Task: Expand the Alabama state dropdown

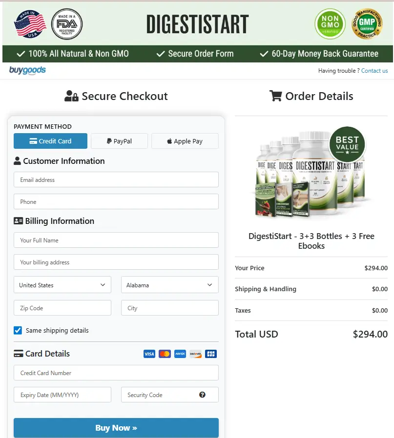Action: point(169,285)
